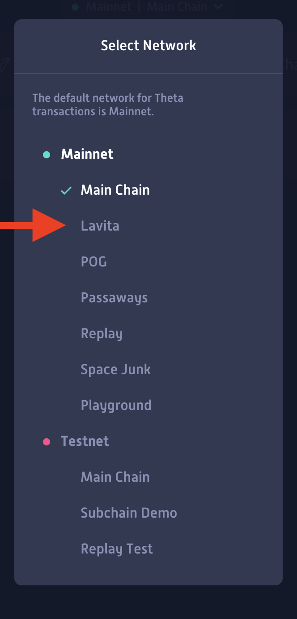The height and width of the screenshot is (619, 297).
Task: Select the Lavita network
Action: (100, 226)
